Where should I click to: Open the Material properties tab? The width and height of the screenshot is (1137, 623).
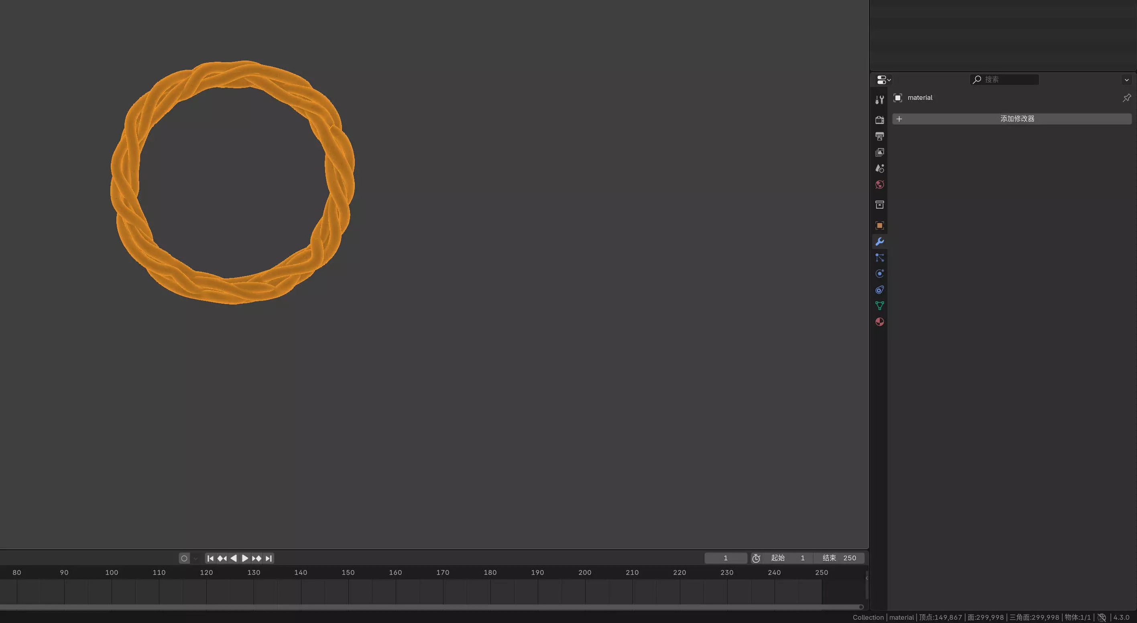click(879, 322)
